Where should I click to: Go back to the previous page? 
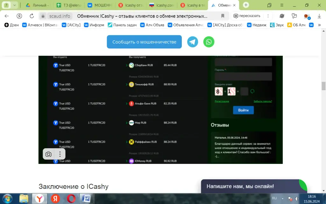7,16
